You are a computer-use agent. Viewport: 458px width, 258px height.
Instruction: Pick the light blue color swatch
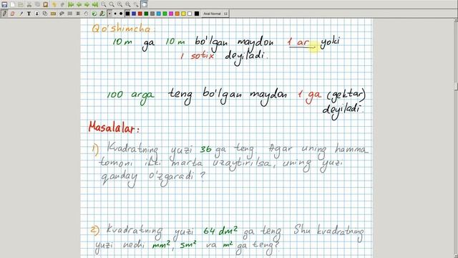[x=159, y=14]
